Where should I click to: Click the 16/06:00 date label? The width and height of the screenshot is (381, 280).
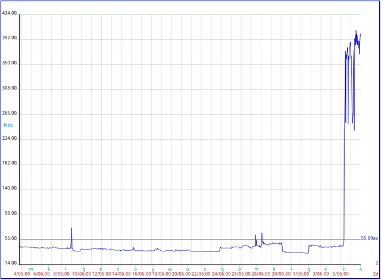(142, 274)
